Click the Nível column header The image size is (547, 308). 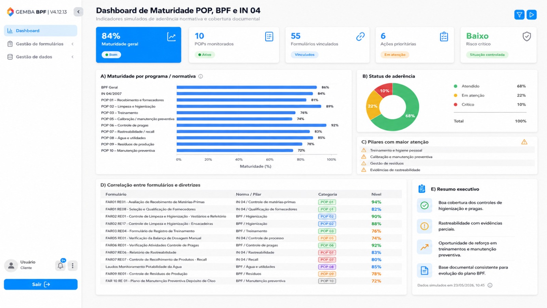pyautogui.click(x=376, y=194)
